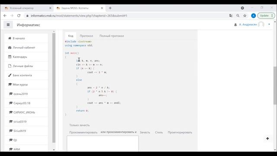Click the sidebar scroll down arrow

tap(54, 150)
